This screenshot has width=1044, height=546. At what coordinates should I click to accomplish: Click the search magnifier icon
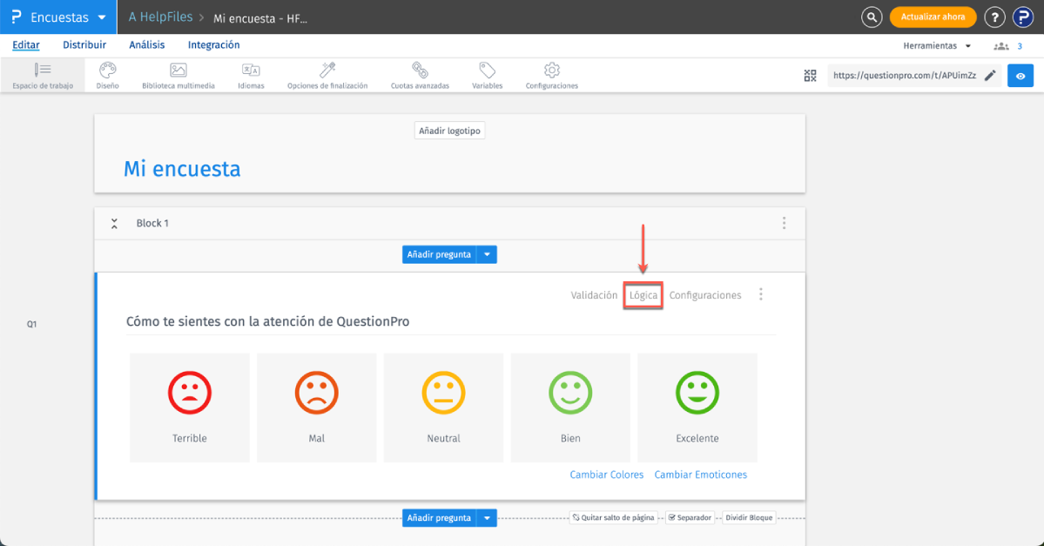click(871, 17)
